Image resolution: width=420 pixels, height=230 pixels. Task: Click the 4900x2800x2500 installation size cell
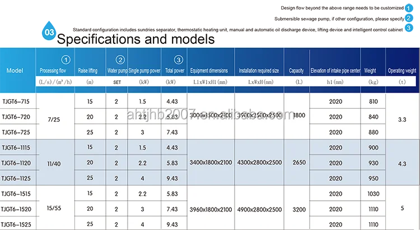tap(259, 209)
